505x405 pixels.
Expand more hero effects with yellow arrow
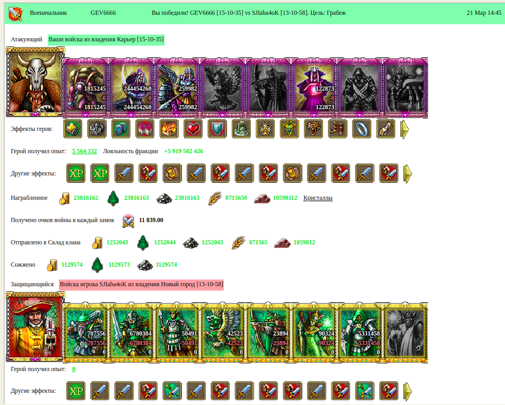[405, 129]
